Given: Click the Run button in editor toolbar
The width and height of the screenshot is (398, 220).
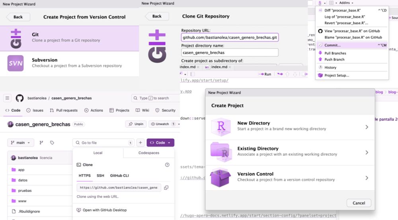Looking at the screenshot, I should pos(265,74).
